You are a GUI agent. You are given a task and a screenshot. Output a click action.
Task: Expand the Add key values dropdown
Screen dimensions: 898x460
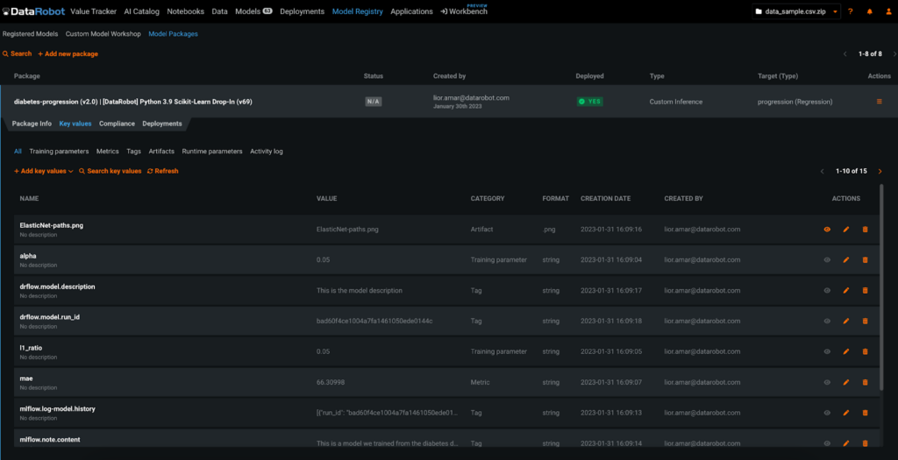click(44, 171)
